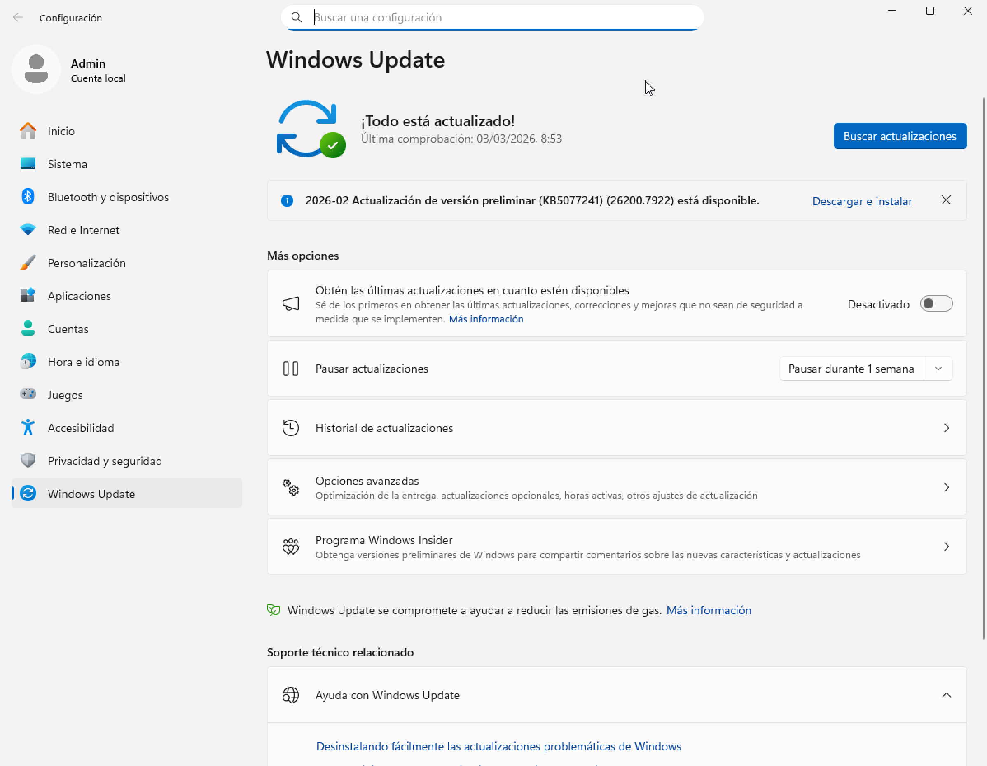Click the Personalización paintbrush icon
This screenshot has width=987, height=766.
28,263
